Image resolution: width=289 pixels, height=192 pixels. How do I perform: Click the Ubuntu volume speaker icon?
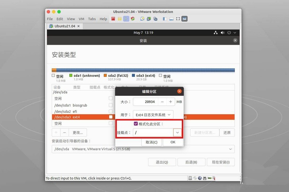coord(223,33)
